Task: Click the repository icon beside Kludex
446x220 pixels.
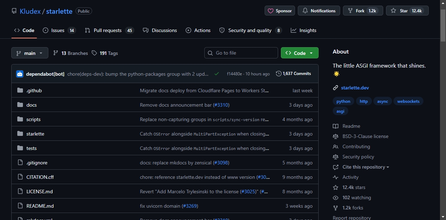Action: click(14, 11)
